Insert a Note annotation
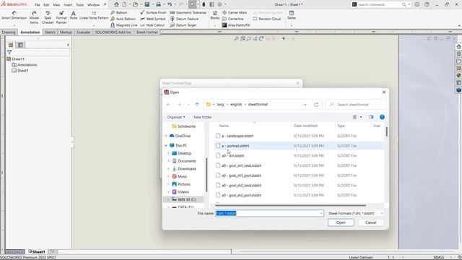This screenshot has height=260, width=462. (74, 15)
